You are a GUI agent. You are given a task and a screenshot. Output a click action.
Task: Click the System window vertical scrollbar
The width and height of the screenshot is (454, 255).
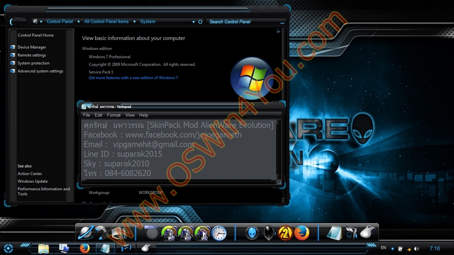(284, 116)
